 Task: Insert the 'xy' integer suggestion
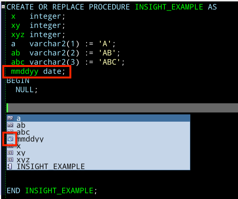coord(98,153)
